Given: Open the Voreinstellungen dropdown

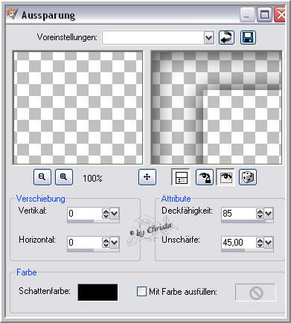Looking at the screenshot, I should click(x=208, y=38).
